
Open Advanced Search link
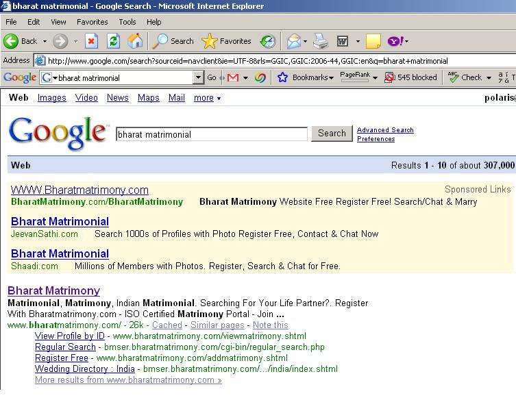click(385, 130)
